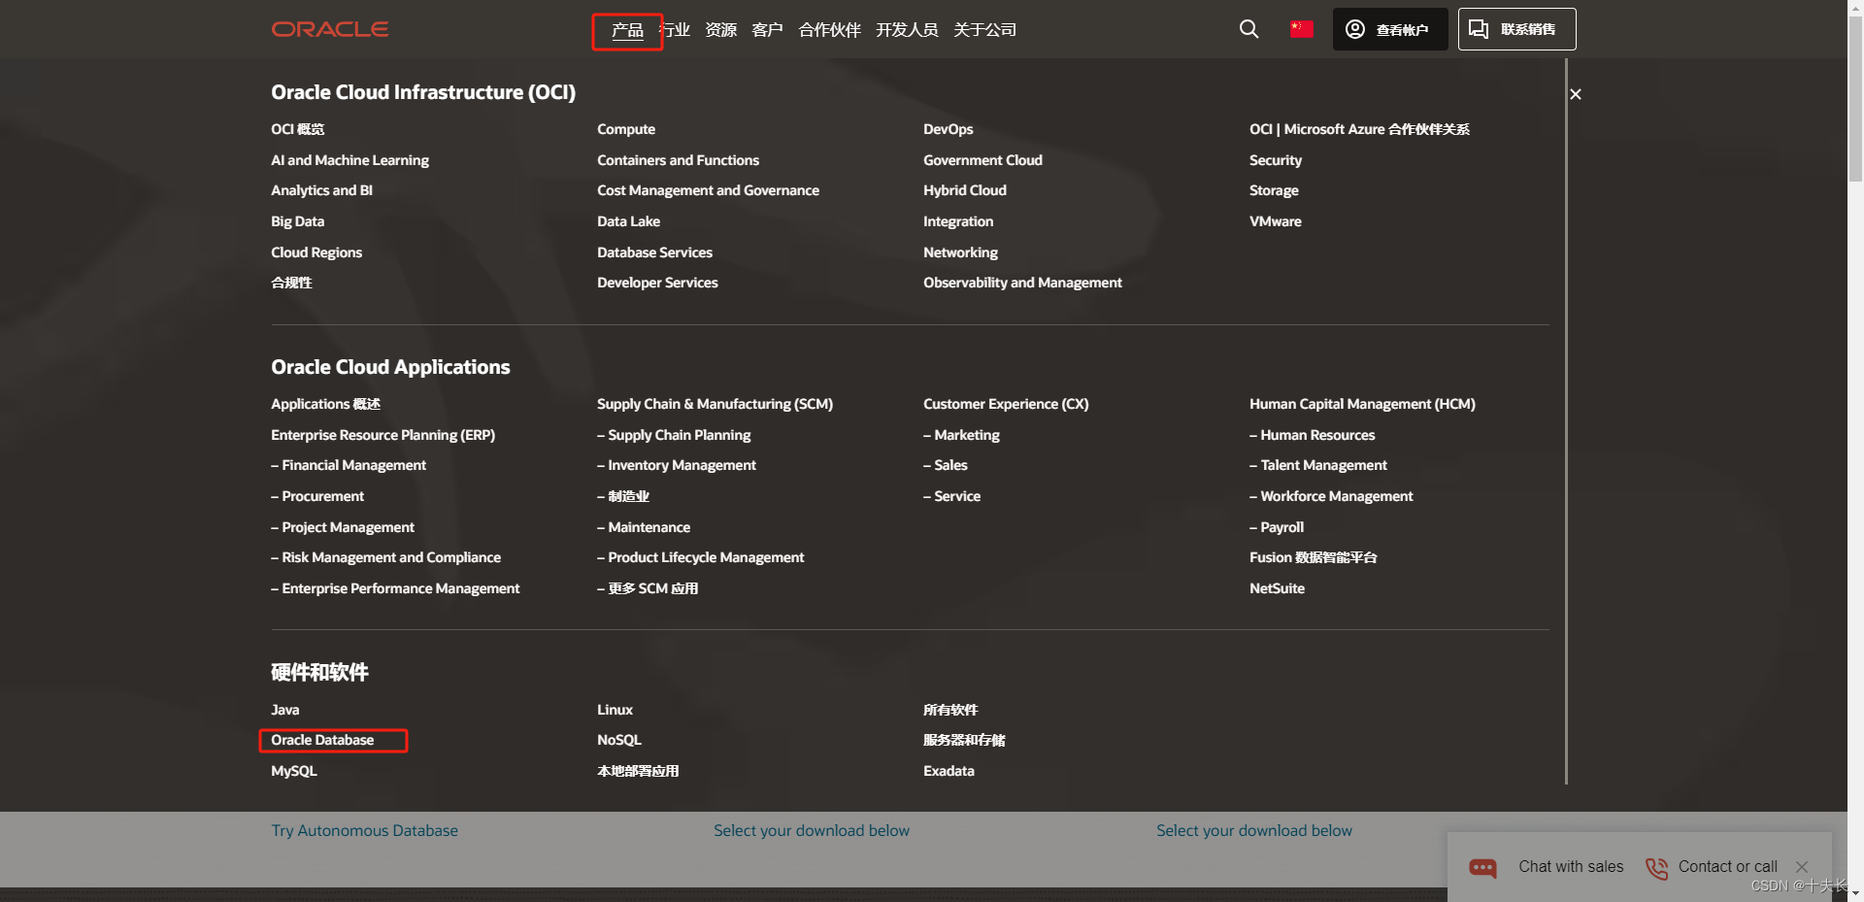The image size is (1864, 902).
Task: Go to the Marketing link
Action: (961, 435)
